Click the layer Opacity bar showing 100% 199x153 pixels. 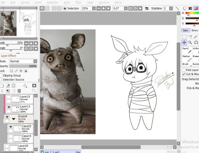pos(23,66)
